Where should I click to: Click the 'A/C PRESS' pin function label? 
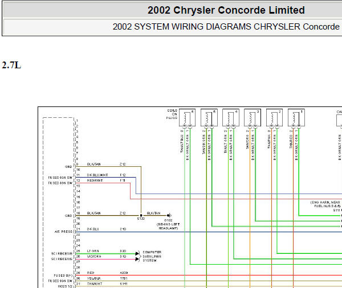pyautogui.click(x=63, y=232)
